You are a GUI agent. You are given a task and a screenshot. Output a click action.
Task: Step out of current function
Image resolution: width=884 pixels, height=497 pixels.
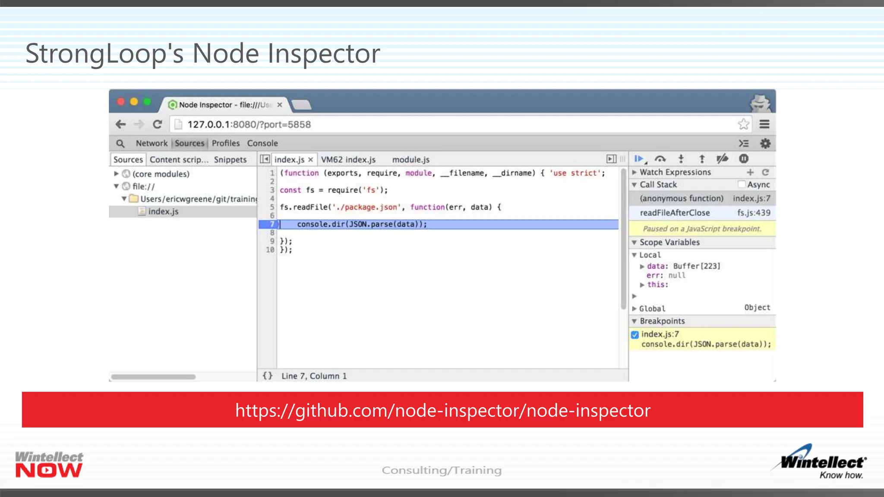(x=702, y=159)
